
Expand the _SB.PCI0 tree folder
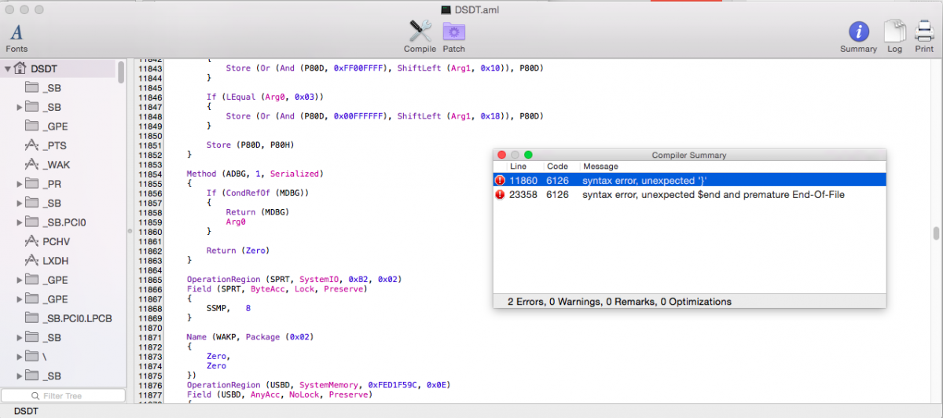(x=20, y=222)
